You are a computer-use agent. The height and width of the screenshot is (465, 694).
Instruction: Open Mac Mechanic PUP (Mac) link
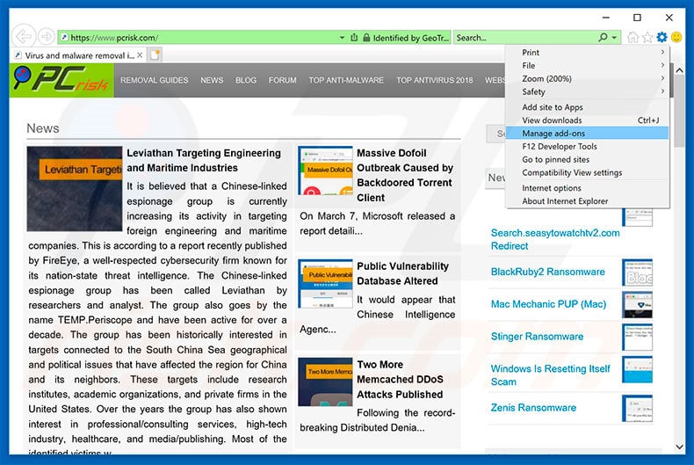(548, 304)
